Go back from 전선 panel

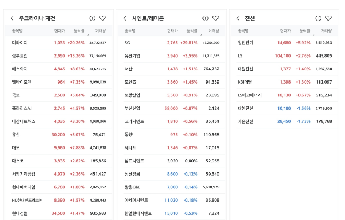tap(238, 18)
